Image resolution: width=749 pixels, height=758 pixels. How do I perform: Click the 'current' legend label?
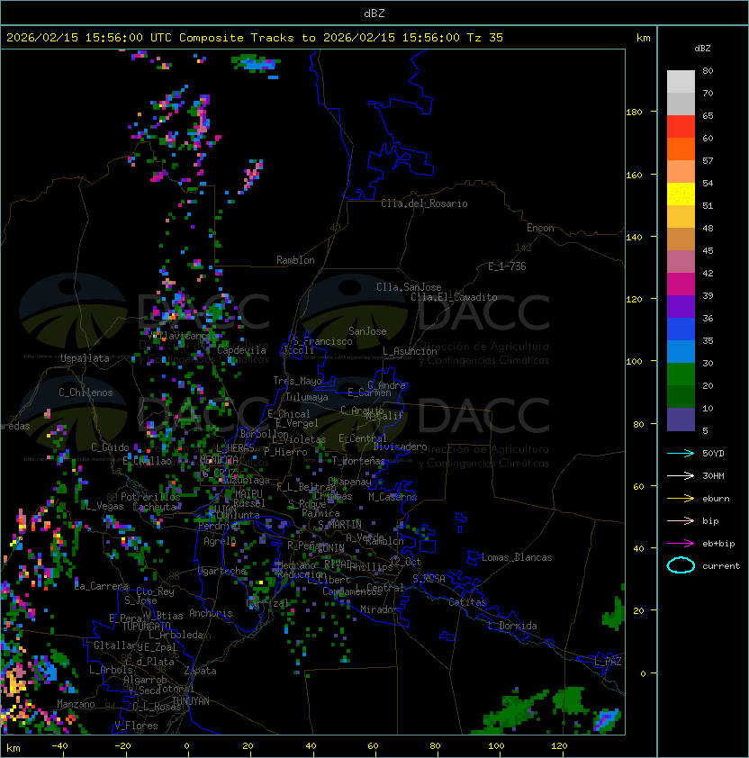[x=721, y=566]
